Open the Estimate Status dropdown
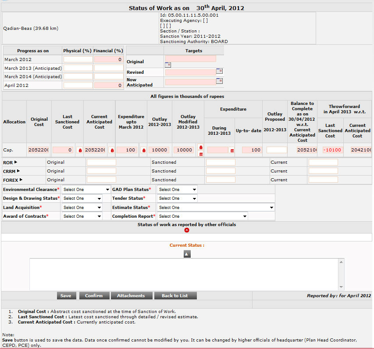The image size is (374, 349). pos(216,207)
